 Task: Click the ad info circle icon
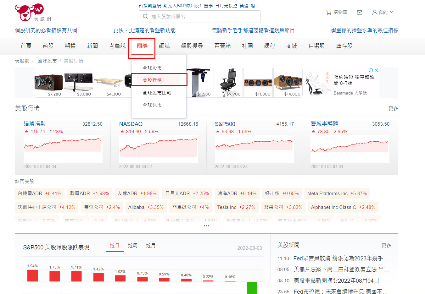pyautogui.click(x=372, y=70)
